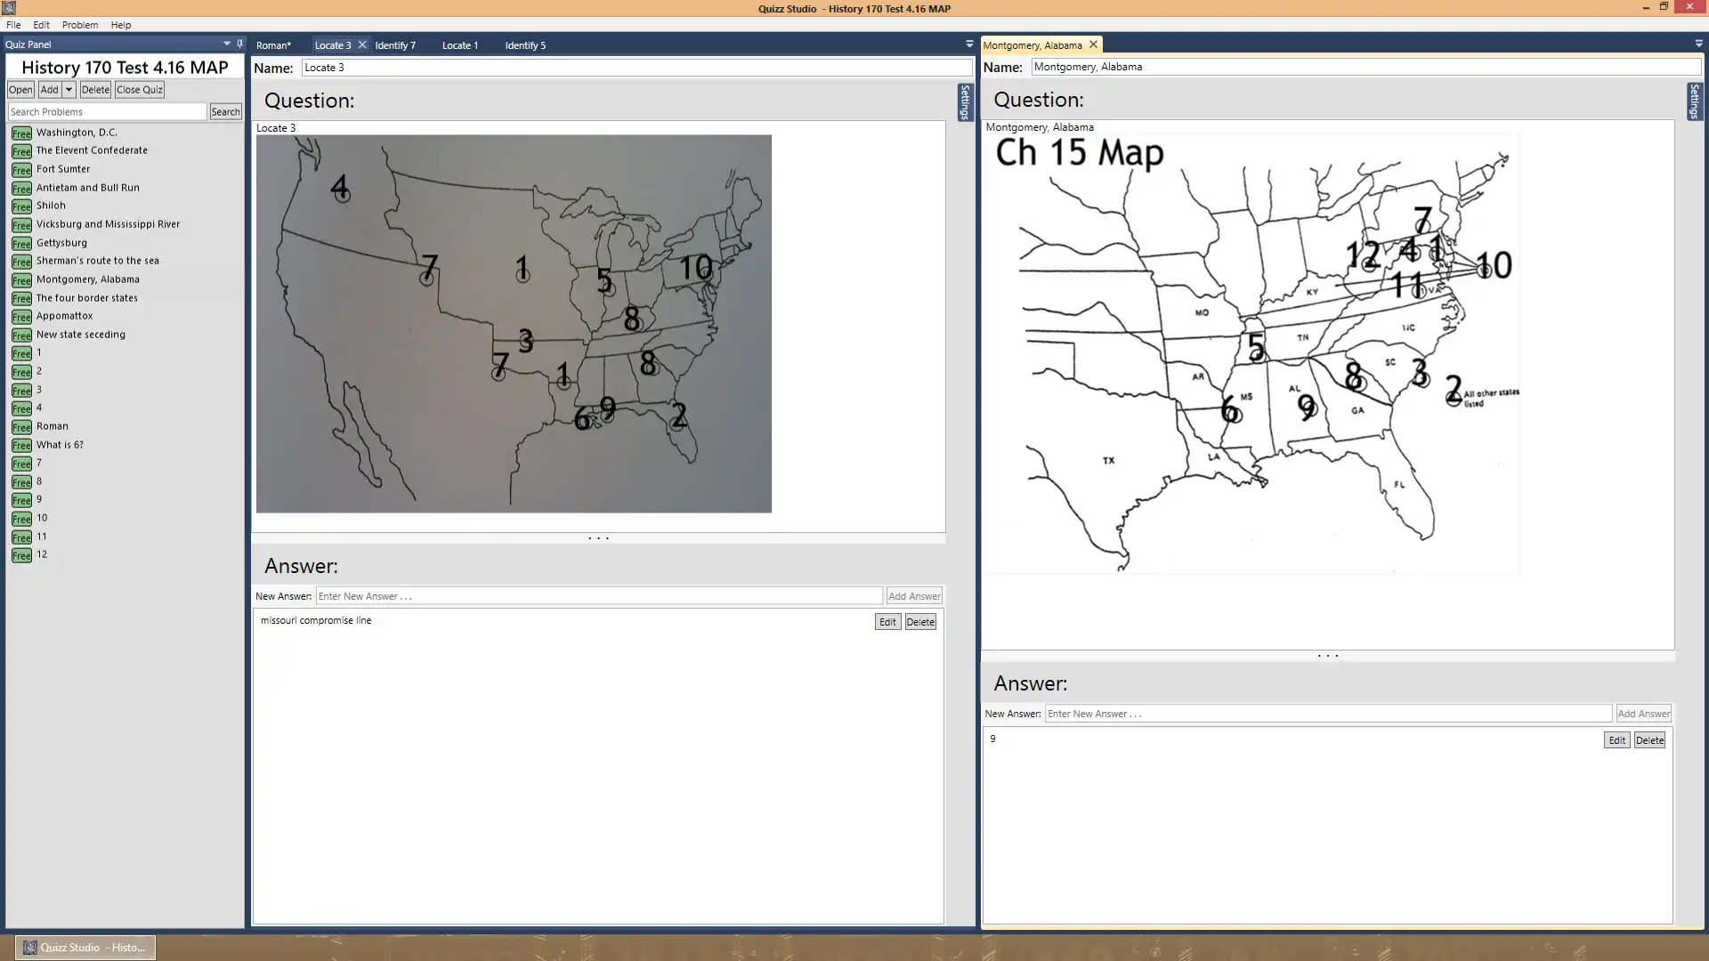Select the Identify 5 tab in top navigation

click(523, 44)
